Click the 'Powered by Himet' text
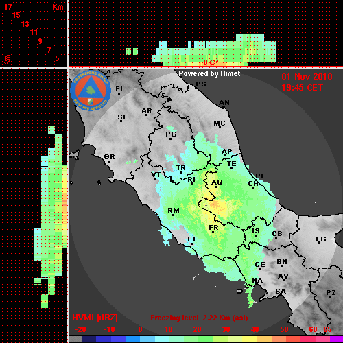 click(x=209, y=73)
